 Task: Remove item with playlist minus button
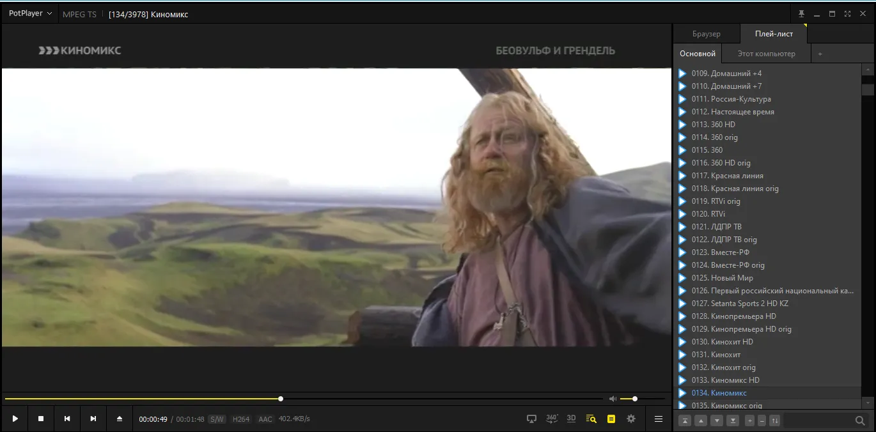coord(762,420)
